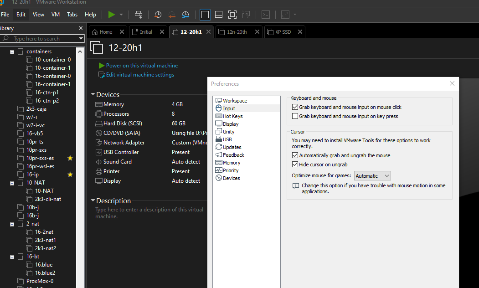
Task: Collapse the Devices section triangle
Action: pos(93,95)
